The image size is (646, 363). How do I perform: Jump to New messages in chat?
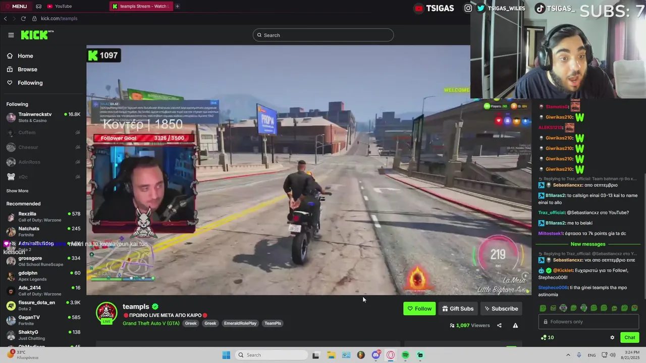tap(587, 244)
